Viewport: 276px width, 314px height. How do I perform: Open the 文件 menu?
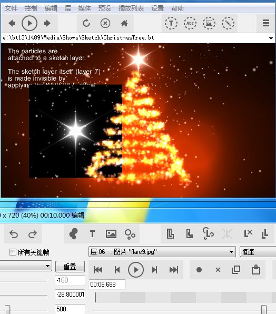11,8
